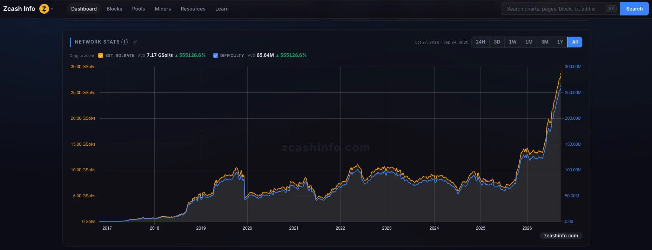Image resolution: width=652 pixels, height=250 pixels.
Task: Click the Drag to zoom hint text
Action: click(82, 55)
